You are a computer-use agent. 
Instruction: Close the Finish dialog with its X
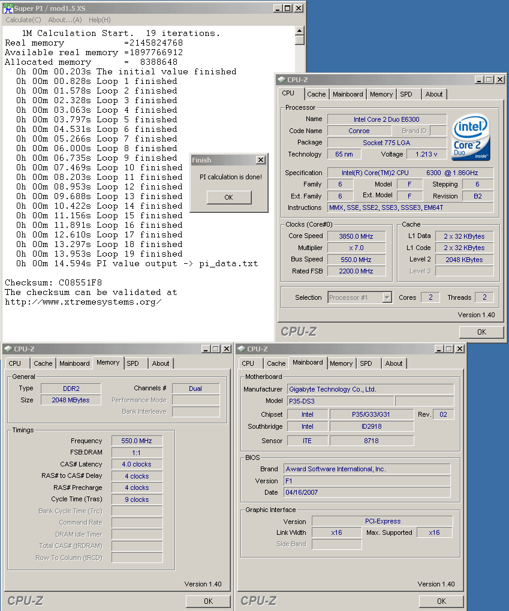pos(260,160)
